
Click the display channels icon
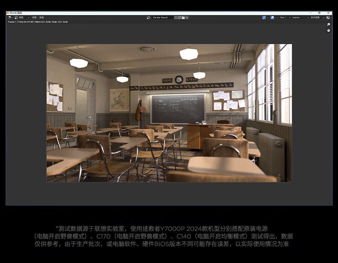click(x=329, y=18)
